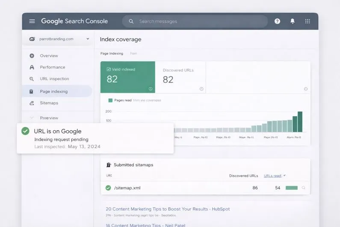
Task: Sort by the URLs read column
Action: pos(272,176)
